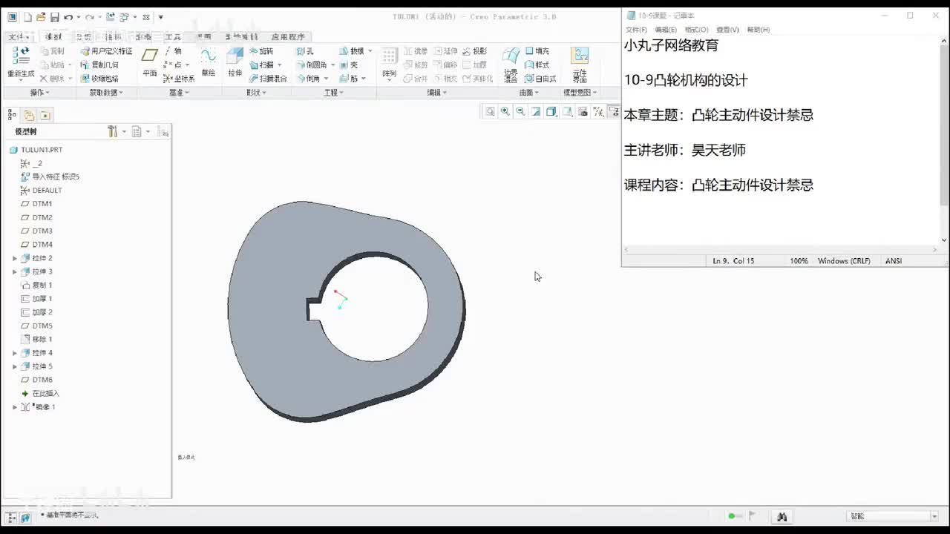Select the Component Interface (元件界面) tool
Image resolution: width=950 pixels, height=534 pixels.
coord(580,65)
